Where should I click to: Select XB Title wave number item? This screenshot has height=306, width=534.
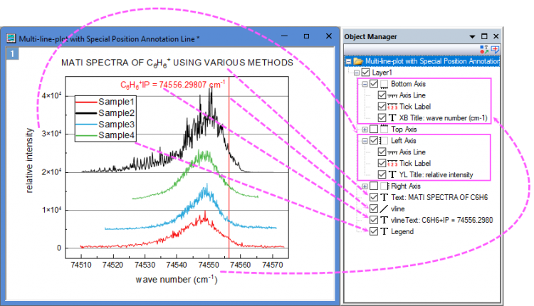(x=442, y=117)
